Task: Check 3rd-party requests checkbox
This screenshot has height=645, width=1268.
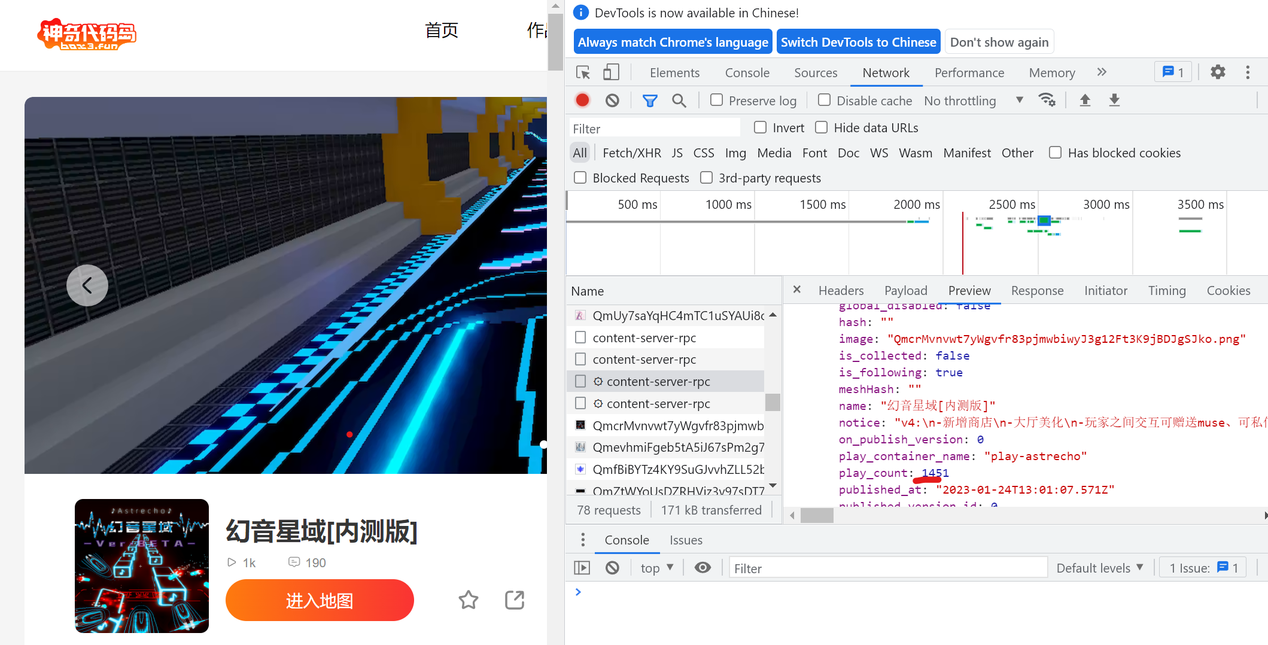Action: [x=706, y=178]
